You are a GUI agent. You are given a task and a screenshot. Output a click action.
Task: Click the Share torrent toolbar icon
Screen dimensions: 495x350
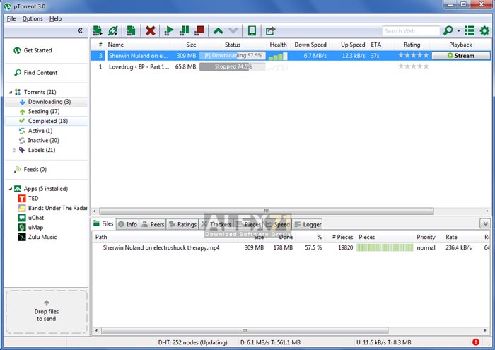coord(270,30)
